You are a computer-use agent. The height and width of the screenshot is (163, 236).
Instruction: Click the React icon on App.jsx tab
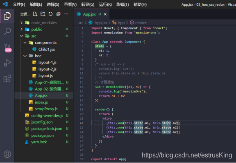pyautogui.click(x=79, y=14)
